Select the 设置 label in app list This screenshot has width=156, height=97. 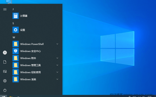coord(23,30)
